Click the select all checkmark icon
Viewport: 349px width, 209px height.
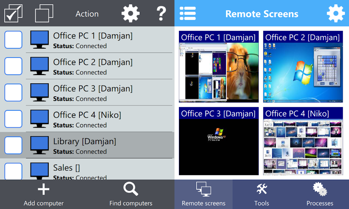13,13
